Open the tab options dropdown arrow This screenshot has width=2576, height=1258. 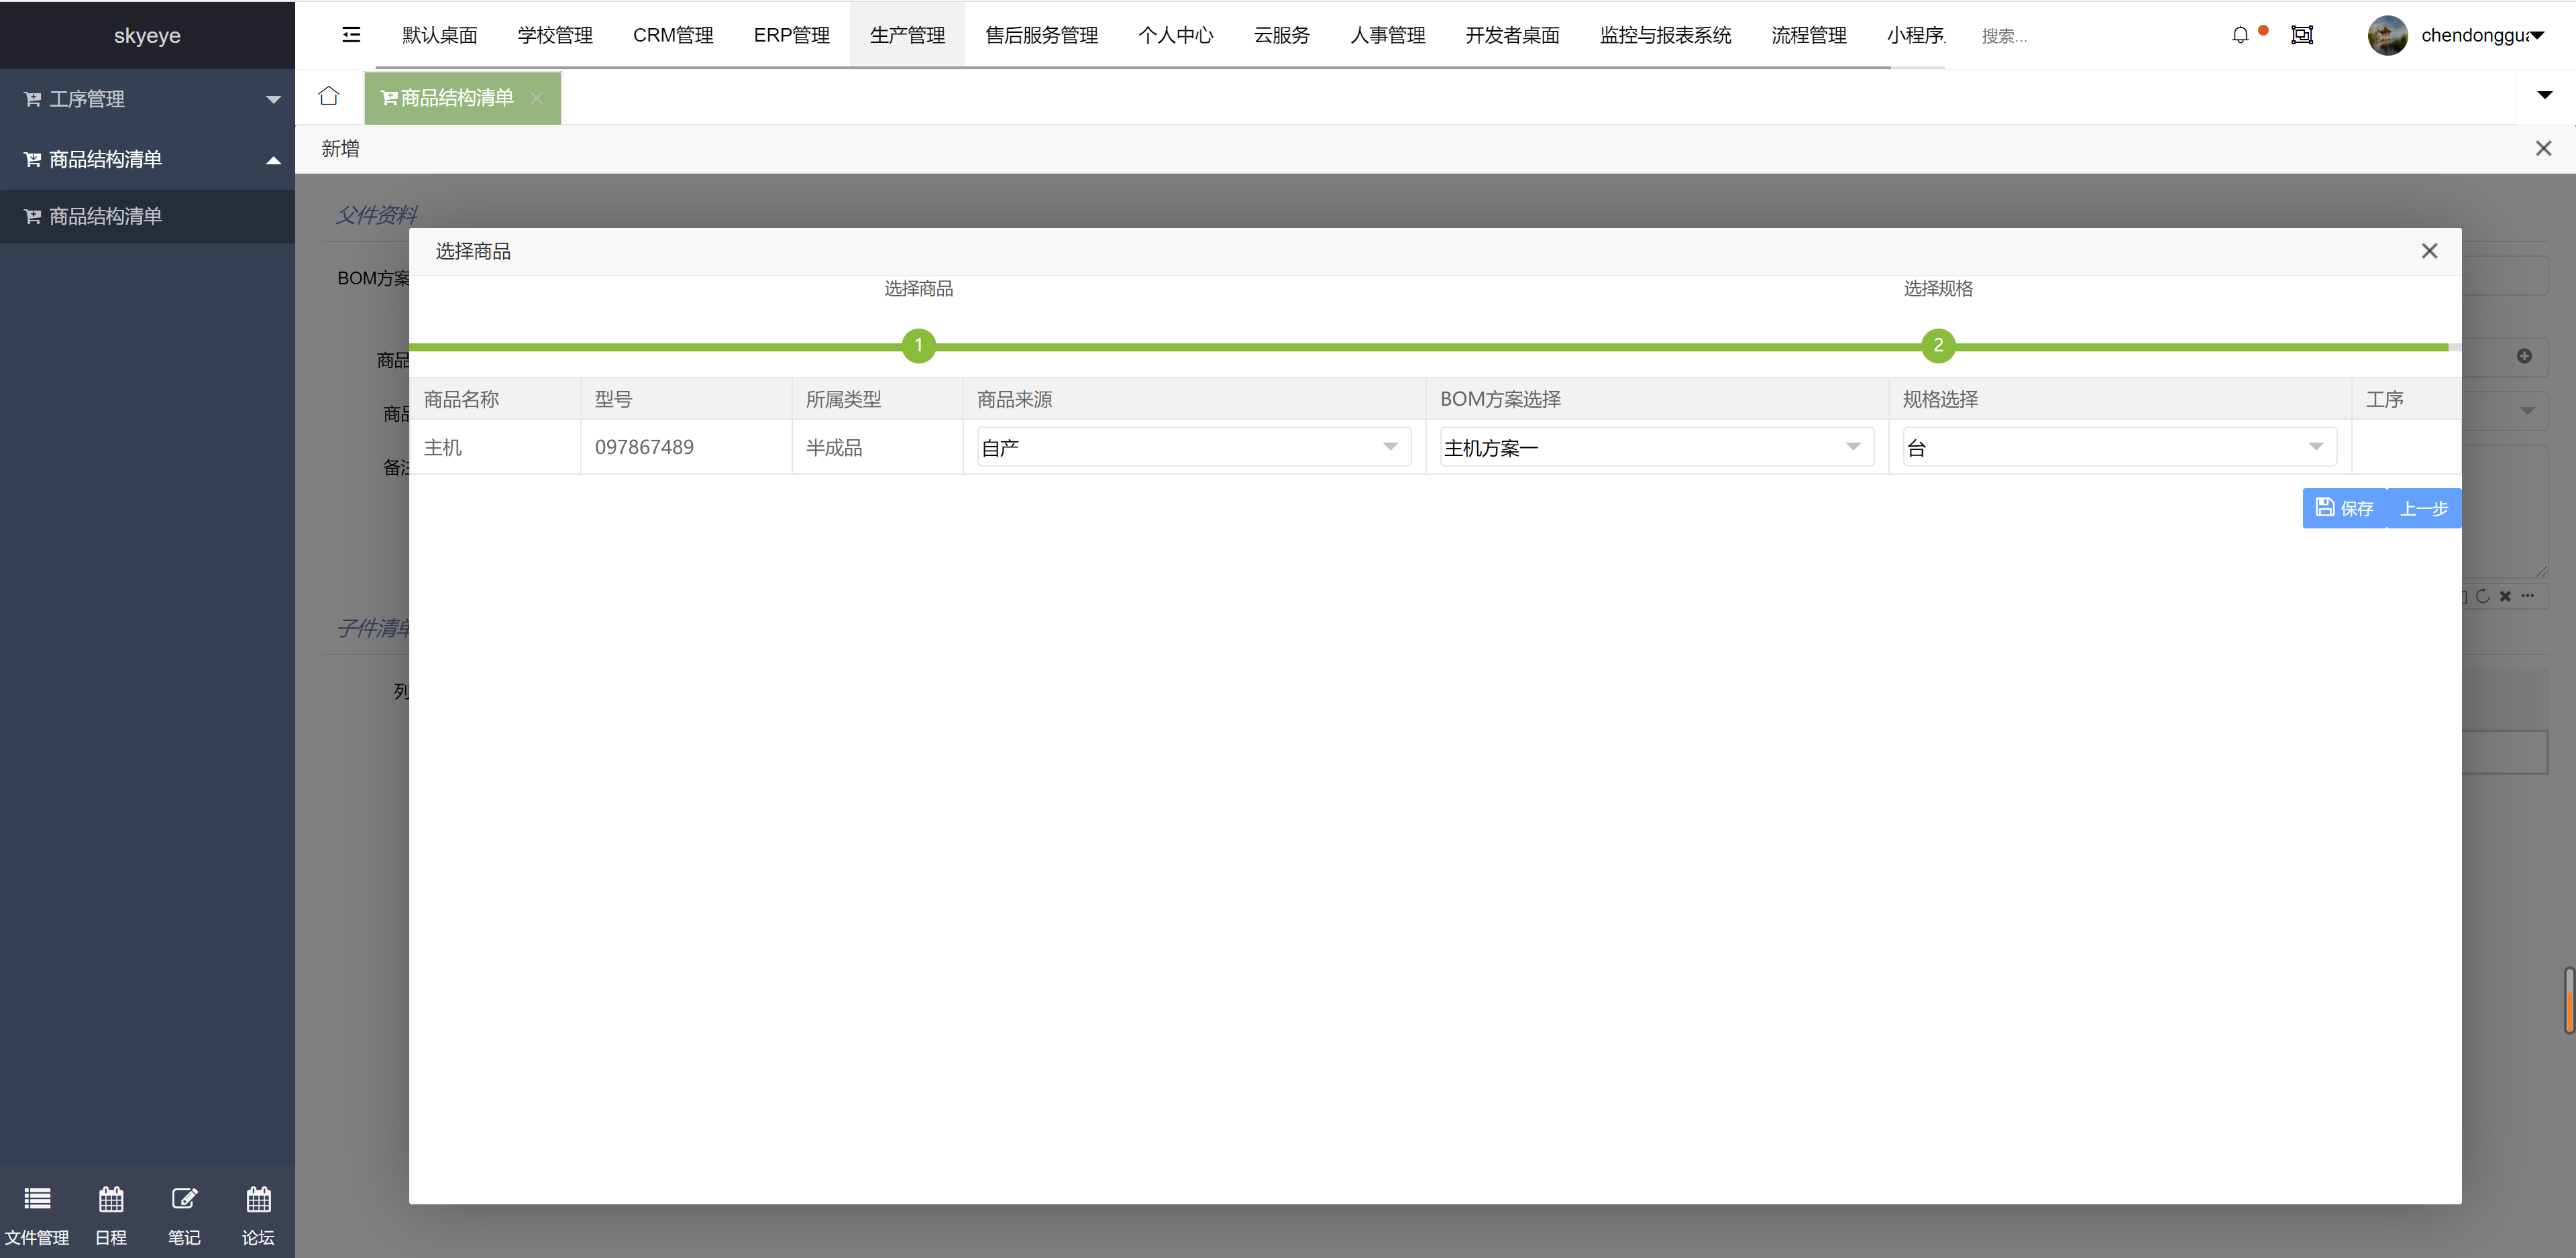pyautogui.click(x=2545, y=95)
